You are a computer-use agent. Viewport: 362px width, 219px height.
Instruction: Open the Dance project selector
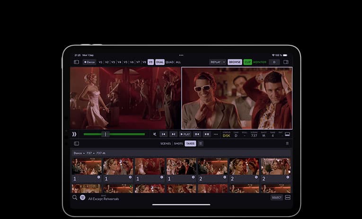pos(89,62)
